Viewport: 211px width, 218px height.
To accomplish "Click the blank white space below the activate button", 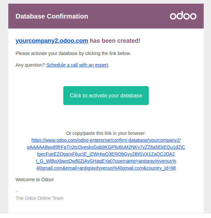I will (106, 118).
